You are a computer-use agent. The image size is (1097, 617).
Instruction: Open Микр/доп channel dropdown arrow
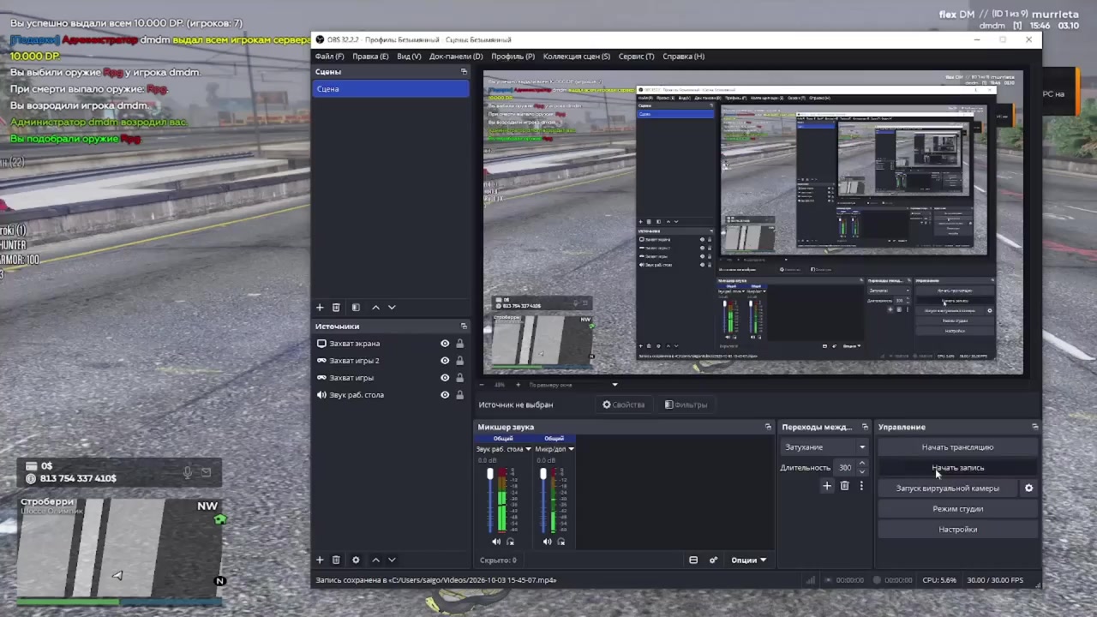point(571,449)
